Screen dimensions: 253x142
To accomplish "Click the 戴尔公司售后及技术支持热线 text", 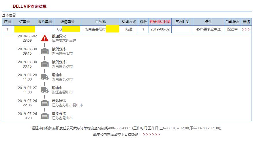I will [x=116, y=135].
